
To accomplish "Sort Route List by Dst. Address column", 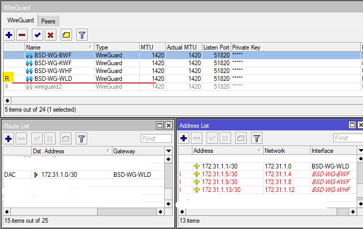I will point(72,151).
